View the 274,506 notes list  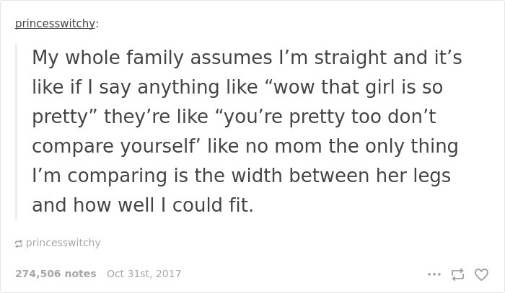[x=56, y=274]
